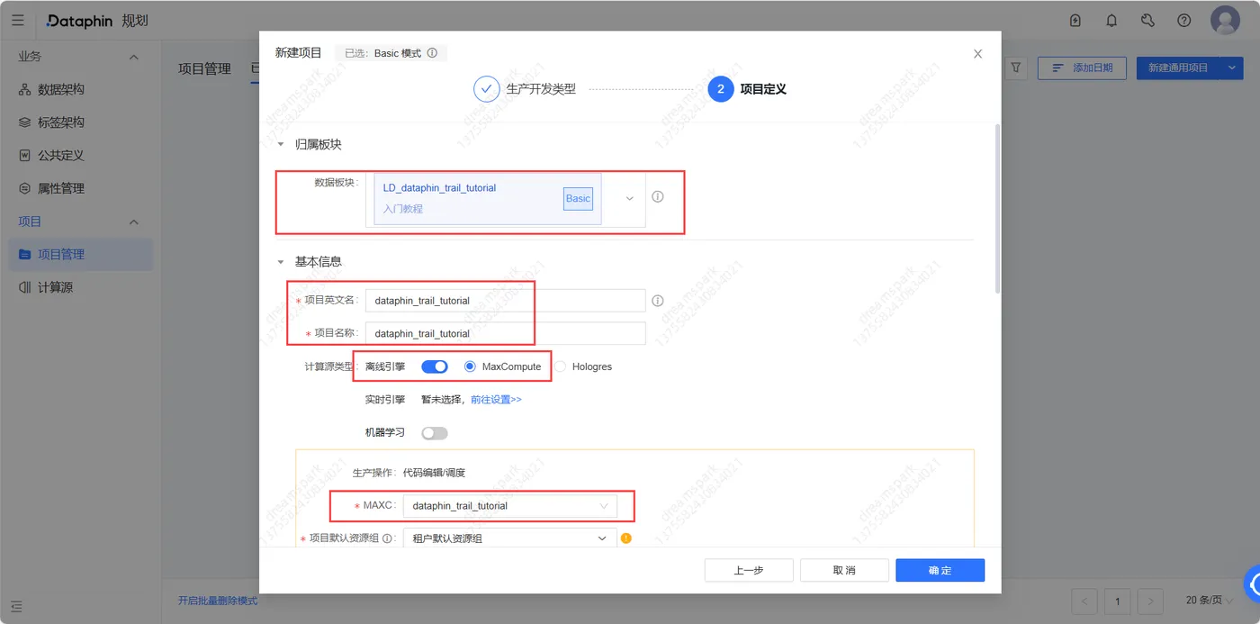Click the checkmark step circle for 生产开发类型
Image resolution: width=1260 pixels, height=624 pixels.
tap(486, 89)
